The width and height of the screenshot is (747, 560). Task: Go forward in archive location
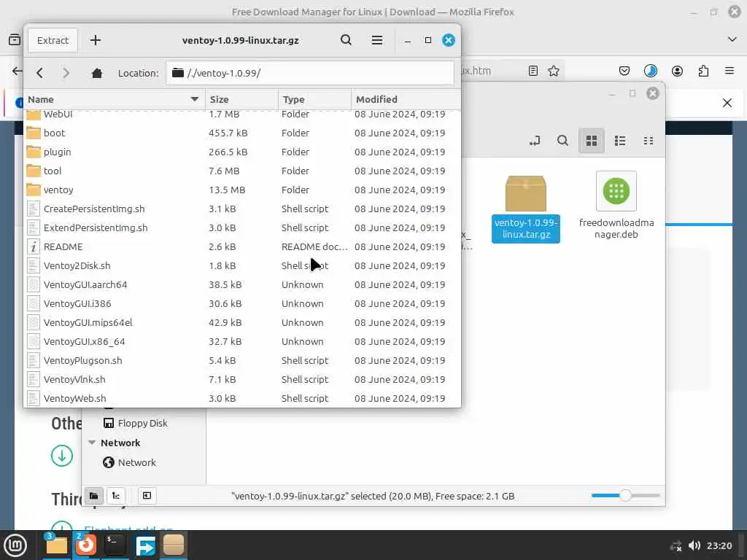click(x=66, y=73)
